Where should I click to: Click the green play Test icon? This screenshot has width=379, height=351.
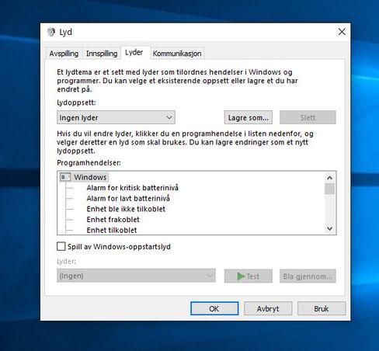coord(241,276)
